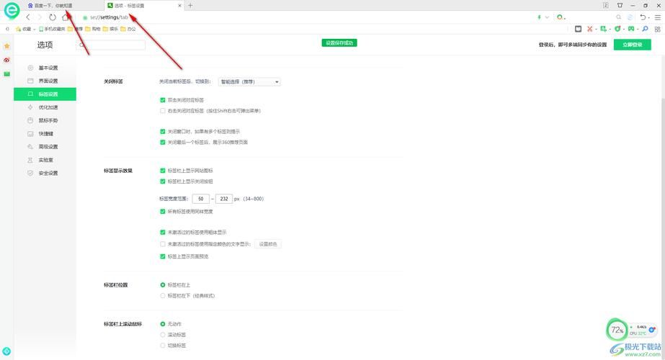Click the skin (shirt) icon in title bar

pos(620,6)
